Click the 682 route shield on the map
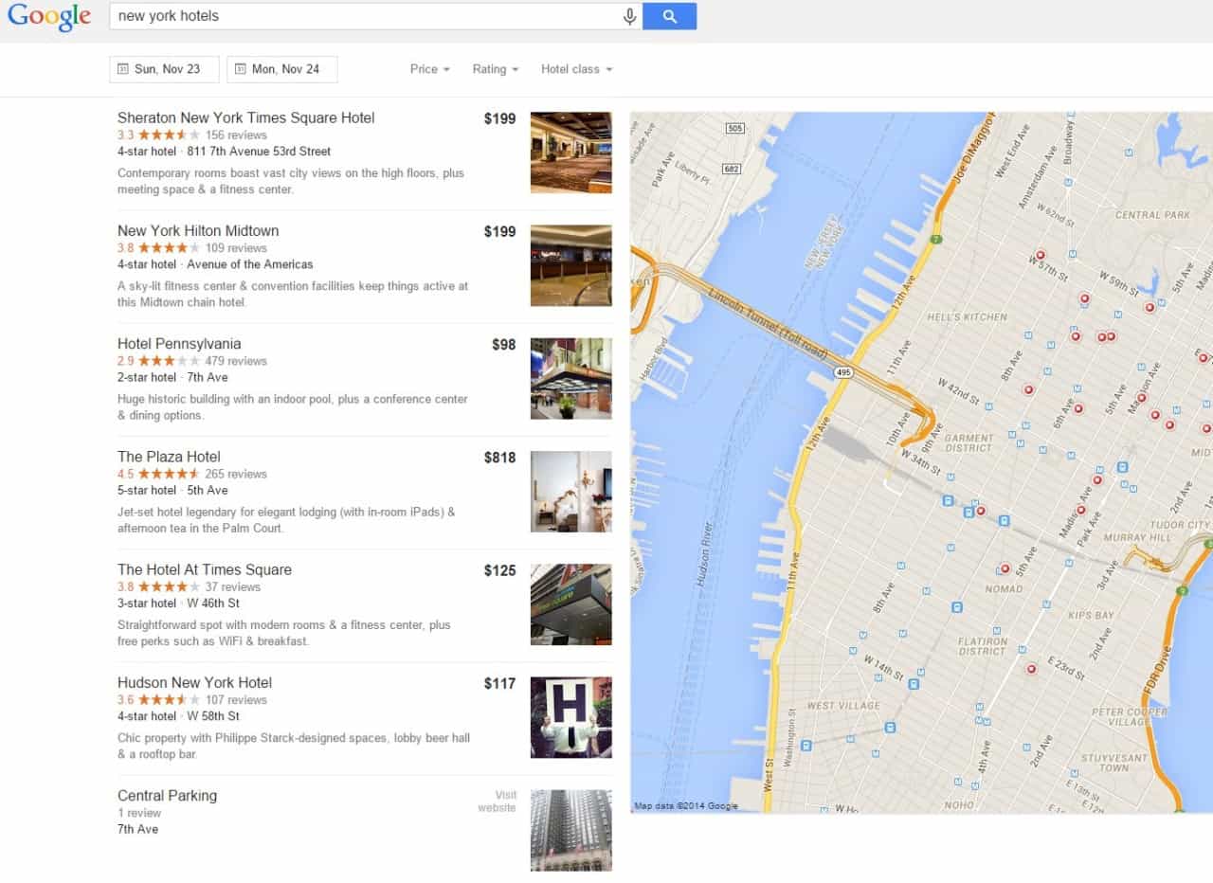This screenshot has height=883, width=1213. point(730,169)
